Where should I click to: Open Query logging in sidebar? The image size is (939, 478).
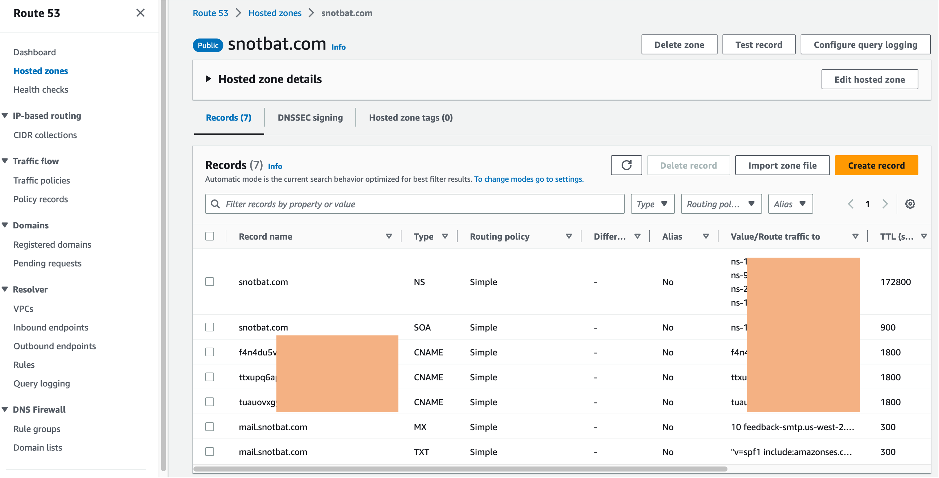click(41, 384)
